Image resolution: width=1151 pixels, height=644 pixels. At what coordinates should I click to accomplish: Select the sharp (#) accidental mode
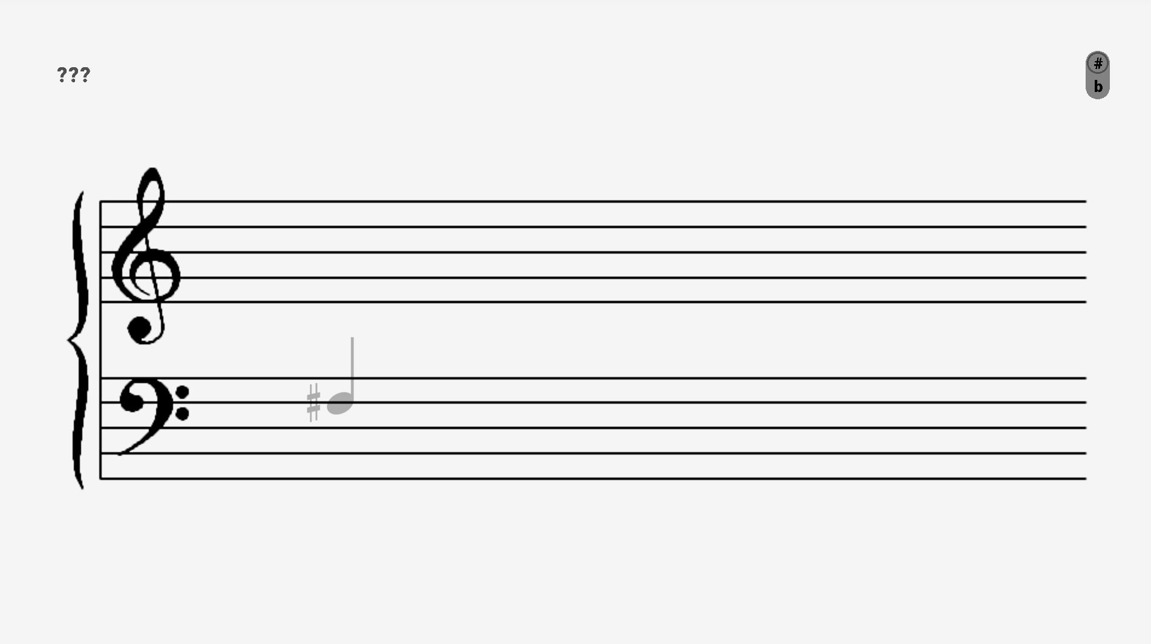[1098, 63]
